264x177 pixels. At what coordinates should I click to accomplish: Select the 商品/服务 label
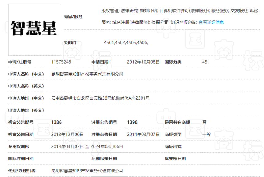pyautogui.click(x=73, y=17)
